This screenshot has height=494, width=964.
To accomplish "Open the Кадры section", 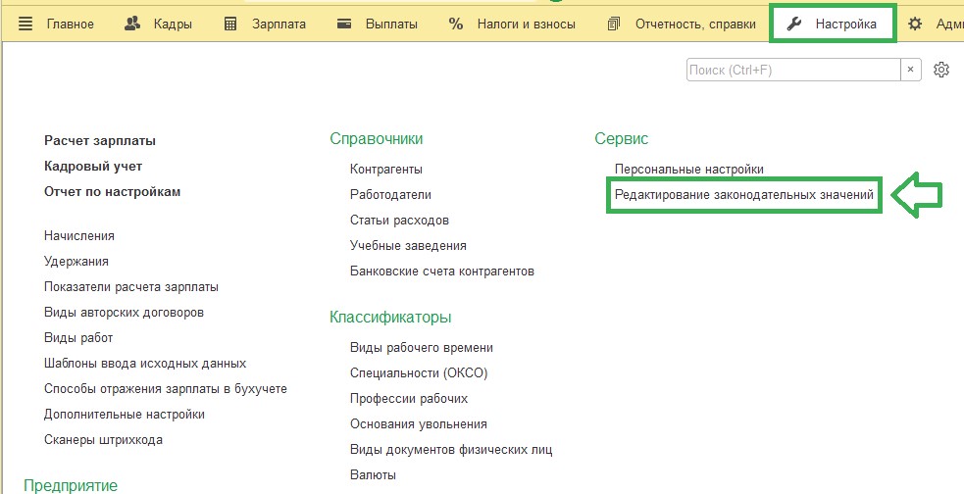I will coord(159,24).
